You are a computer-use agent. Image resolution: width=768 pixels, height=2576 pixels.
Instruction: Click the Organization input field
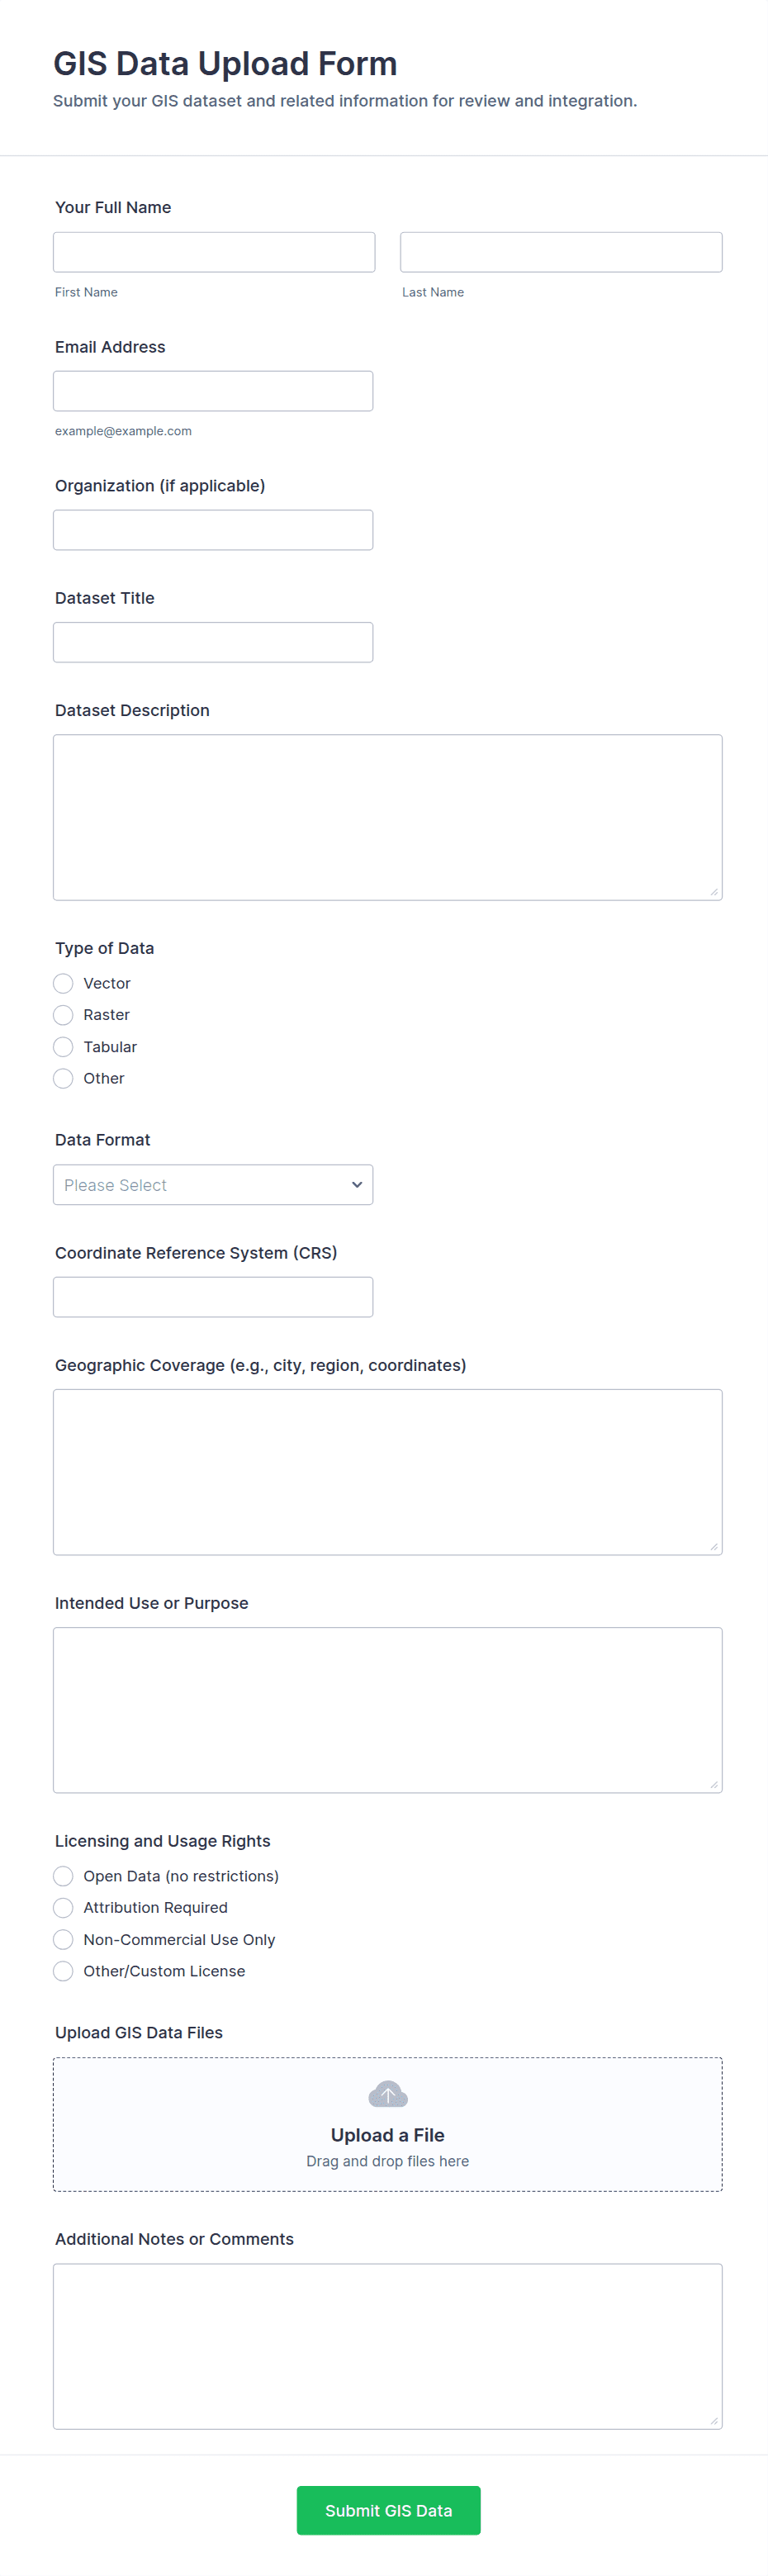[x=213, y=530]
